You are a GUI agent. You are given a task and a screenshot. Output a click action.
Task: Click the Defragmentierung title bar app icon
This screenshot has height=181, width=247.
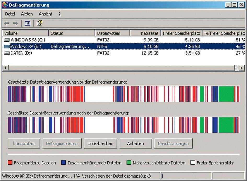5,5
